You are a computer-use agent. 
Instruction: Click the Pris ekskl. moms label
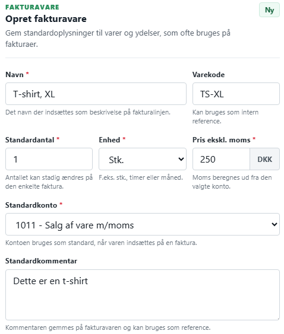[x=221, y=140]
